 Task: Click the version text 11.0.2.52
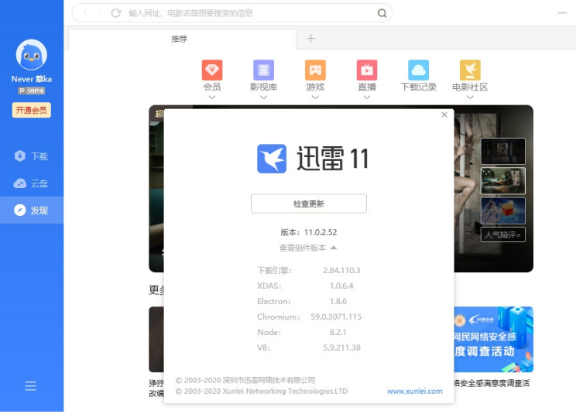321,232
